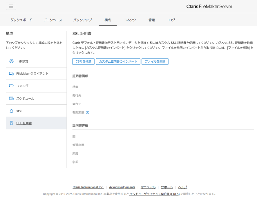Click the 発行先 field label

tap(77, 95)
